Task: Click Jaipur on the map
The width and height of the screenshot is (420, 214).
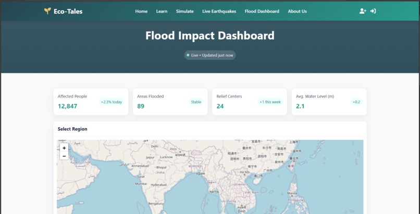Action: [x=150, y=157]
